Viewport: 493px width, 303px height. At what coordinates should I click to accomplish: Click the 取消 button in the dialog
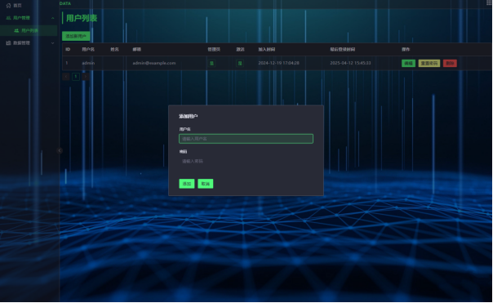(206, 184)
